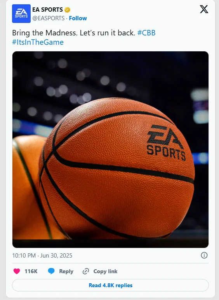The height and width of the screenshot is (300, 219).
Task: Open the basketball image
Action: (x=110, y=149)
